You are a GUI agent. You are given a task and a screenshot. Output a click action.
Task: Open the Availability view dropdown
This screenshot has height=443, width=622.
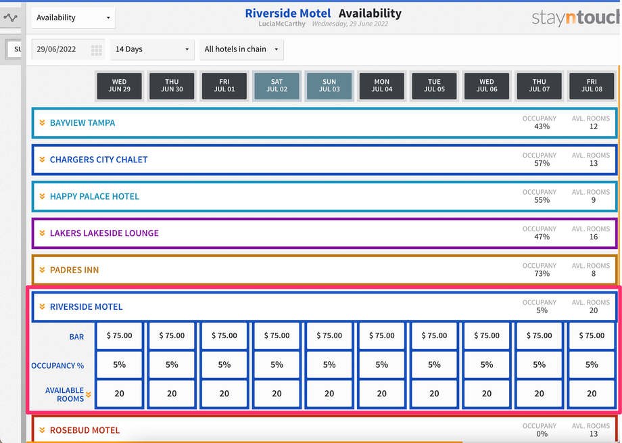(x=74, y=18)
